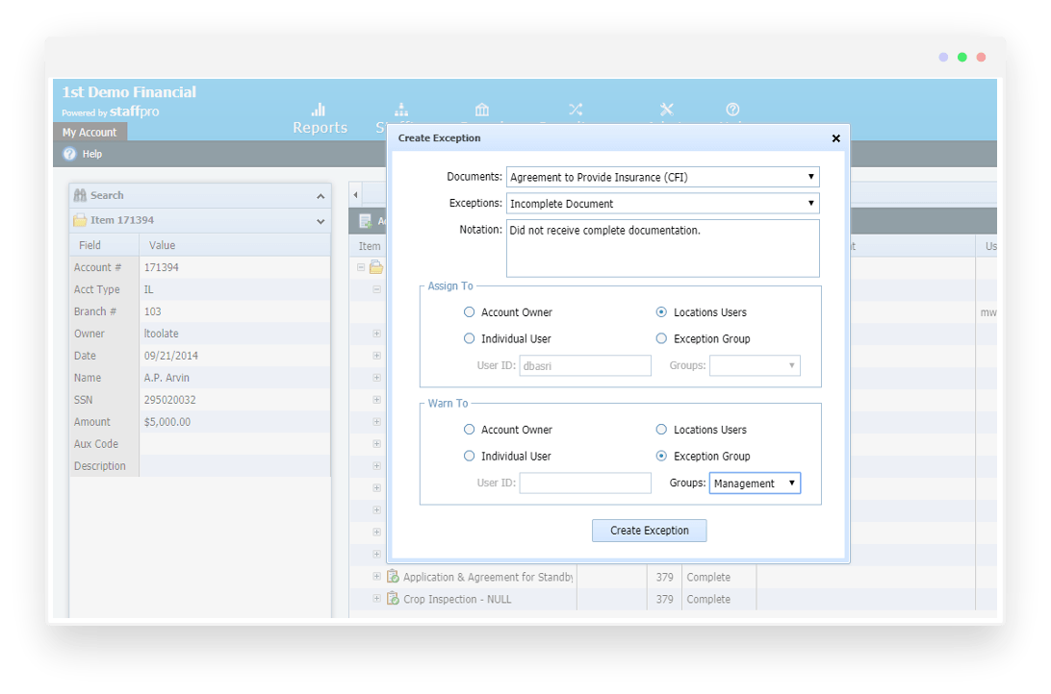Image resolution: width=1051 pixels, height=694 pixels.
Task: Select Locations Users under Assign To
Action: [x=661, y=312]
